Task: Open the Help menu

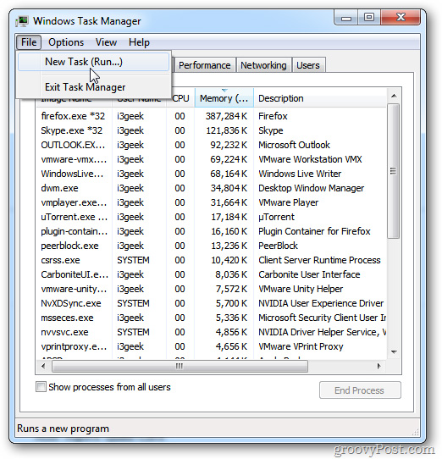Action: tap(139, 42)
